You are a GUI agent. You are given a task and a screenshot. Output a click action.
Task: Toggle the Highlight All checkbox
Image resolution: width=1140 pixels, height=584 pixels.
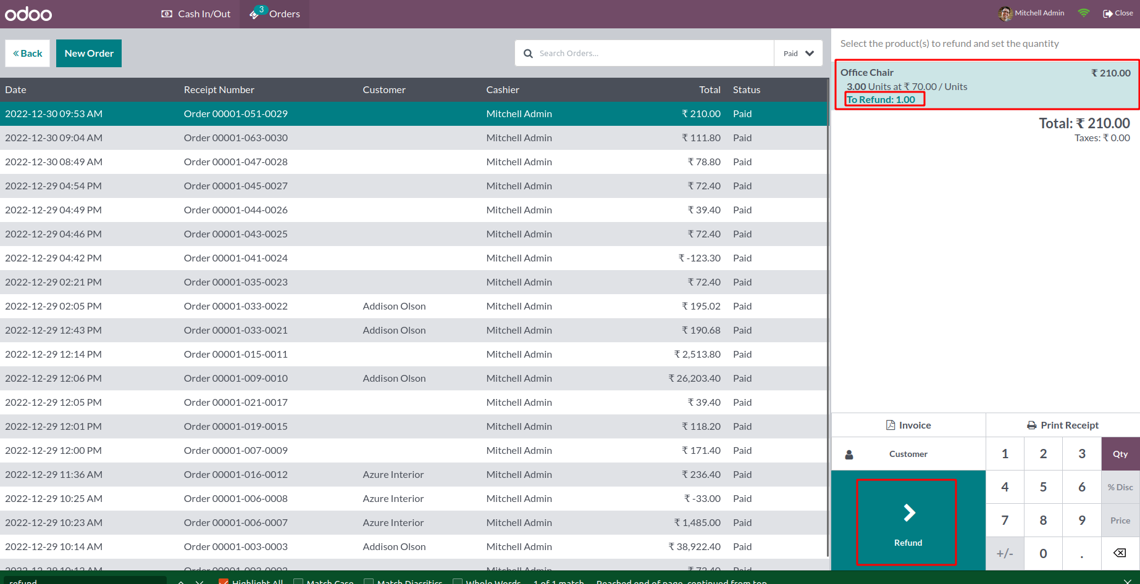pyautogui.click(x=224, y=581)
